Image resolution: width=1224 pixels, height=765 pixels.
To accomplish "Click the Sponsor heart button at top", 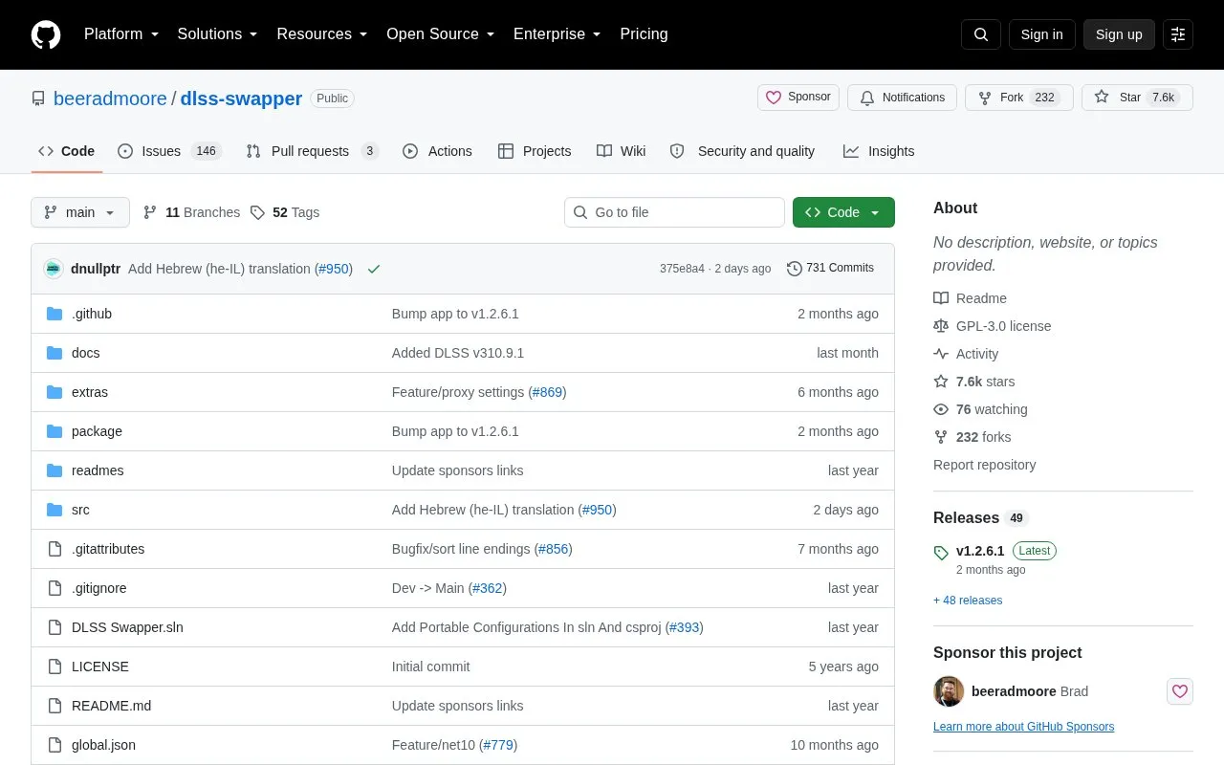I will [x=798, y=98].
